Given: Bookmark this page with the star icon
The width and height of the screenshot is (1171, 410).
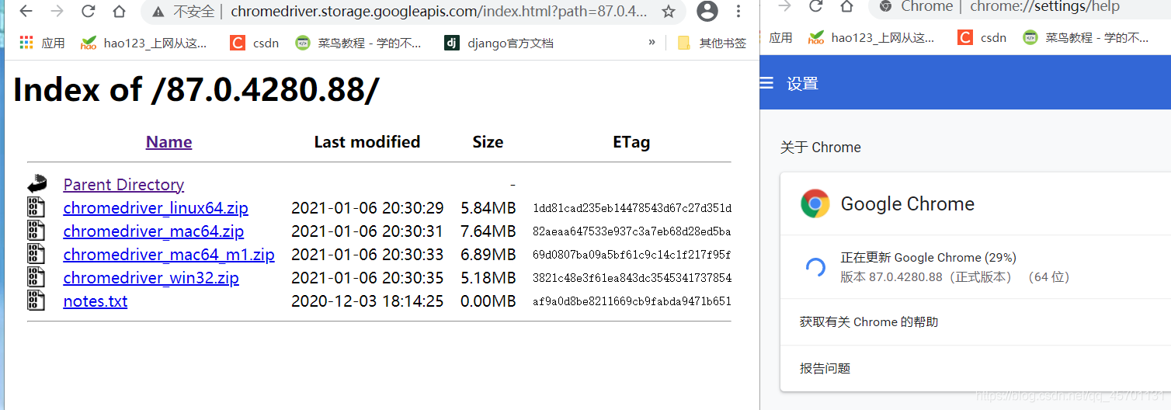Looking at the screenshot, I should [668, 12].
